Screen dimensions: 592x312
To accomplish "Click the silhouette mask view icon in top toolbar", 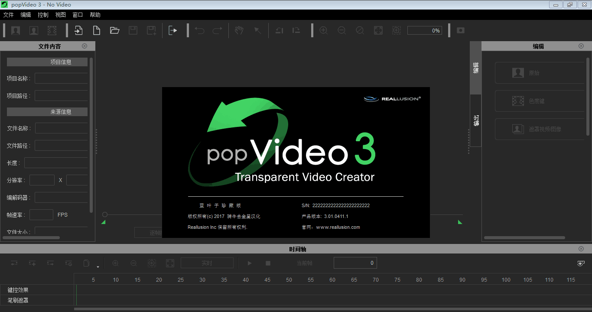I will pyautogui.click(x=34, y=30).
